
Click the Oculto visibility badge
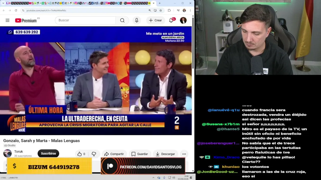tap(10, 145)
